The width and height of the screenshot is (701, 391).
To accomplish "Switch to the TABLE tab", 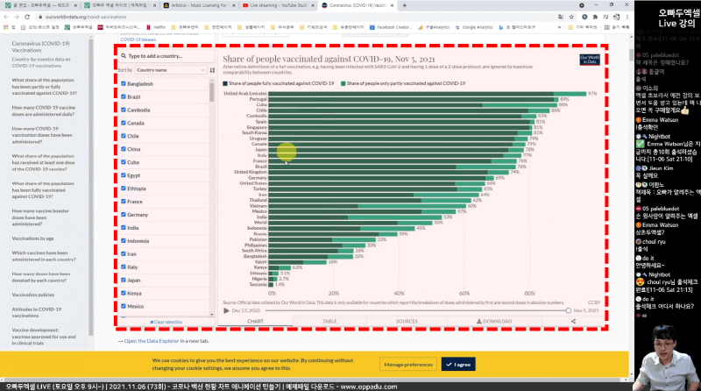I will (329, 322).
